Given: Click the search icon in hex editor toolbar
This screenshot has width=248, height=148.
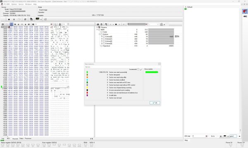Looking at the screenshot, I should click(x=55, y=24).
